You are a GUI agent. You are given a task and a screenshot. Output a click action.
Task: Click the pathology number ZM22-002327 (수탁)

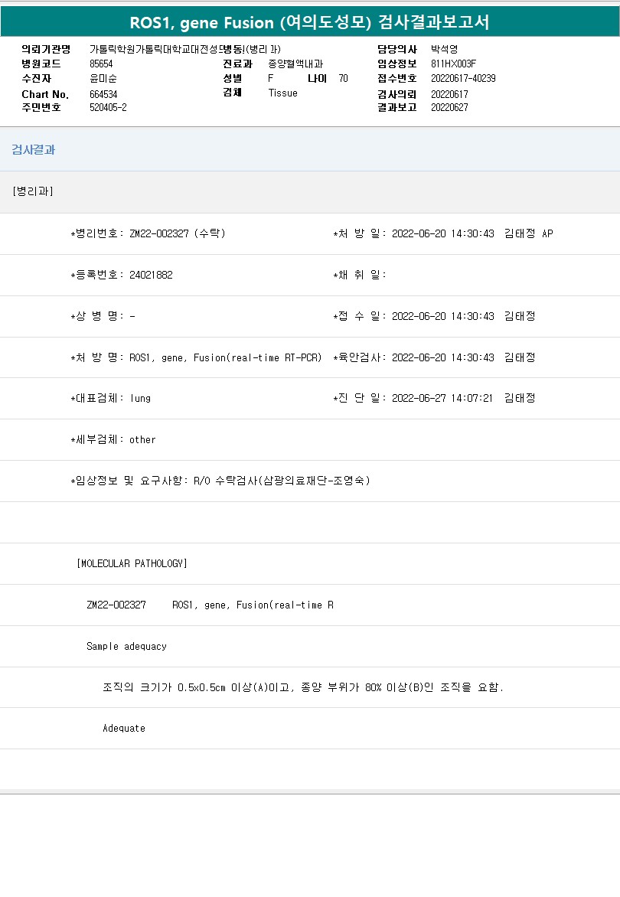[177, 233]
